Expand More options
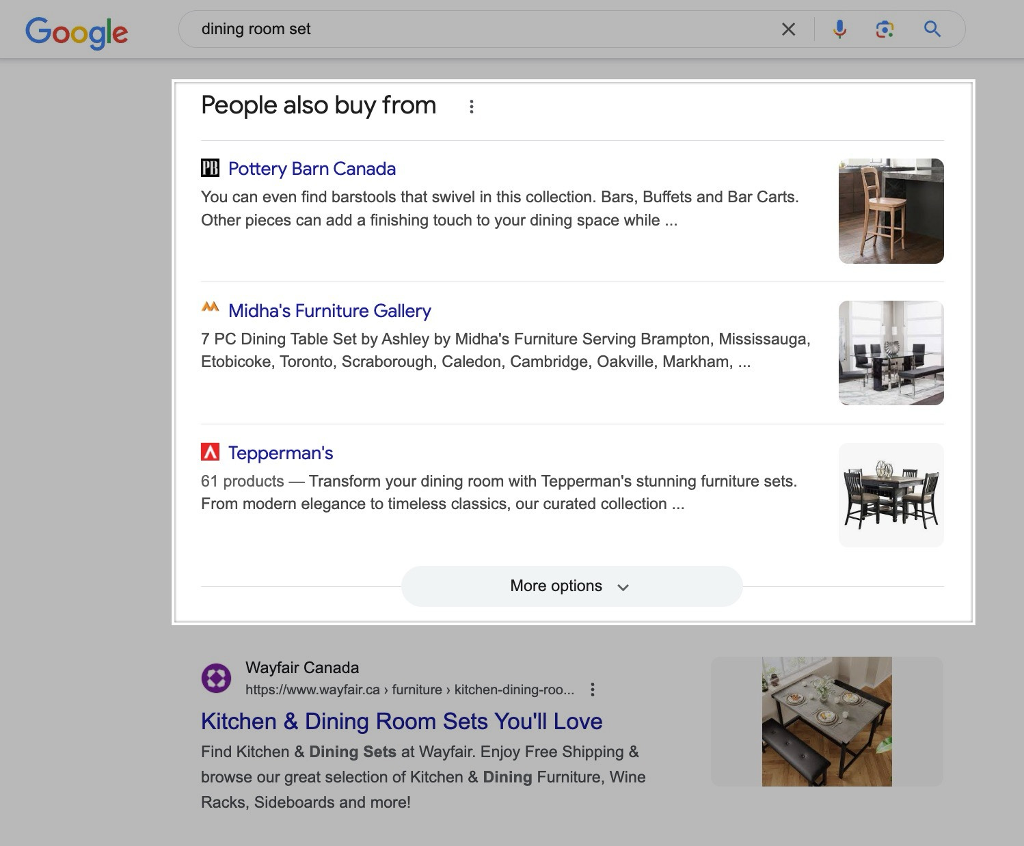1024x846 pixels. [x=571, y=586]
